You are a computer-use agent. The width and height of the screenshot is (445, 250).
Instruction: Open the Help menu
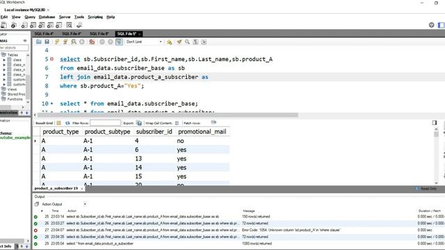click(x=111, y=17)
